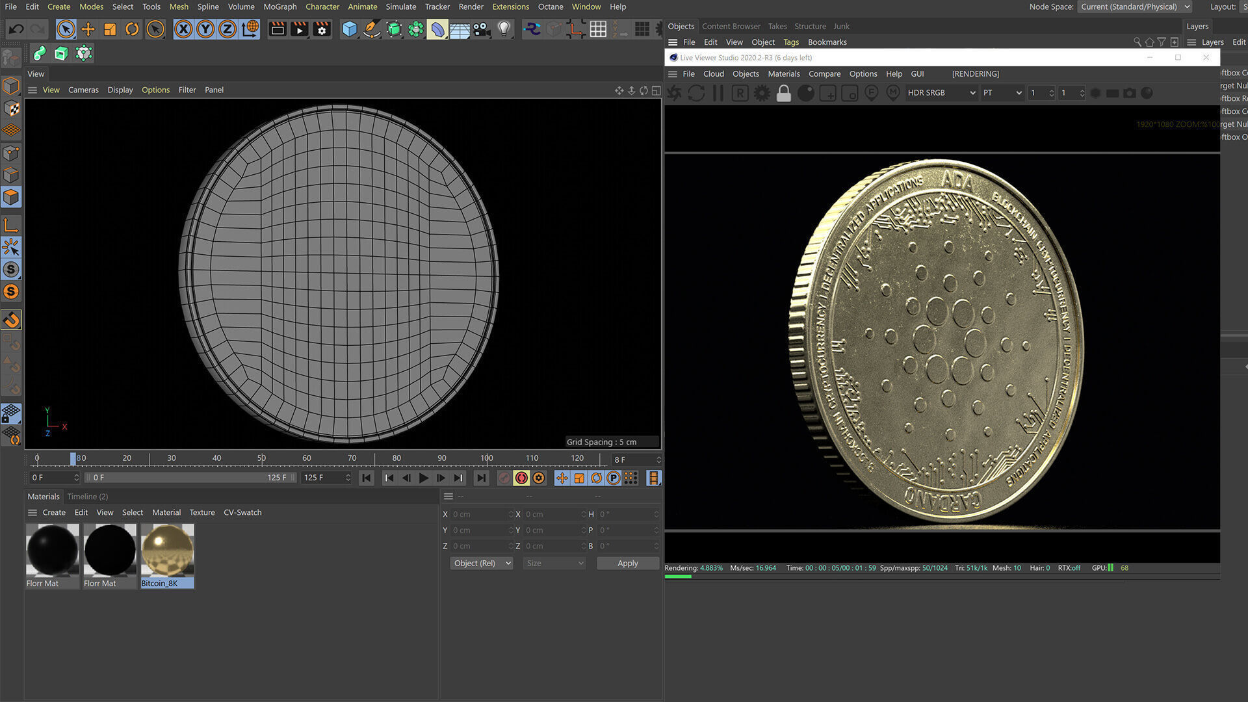Click timeline playhead at frame 8
Screen dimensions: 1248x702
[x=73, y=459]
